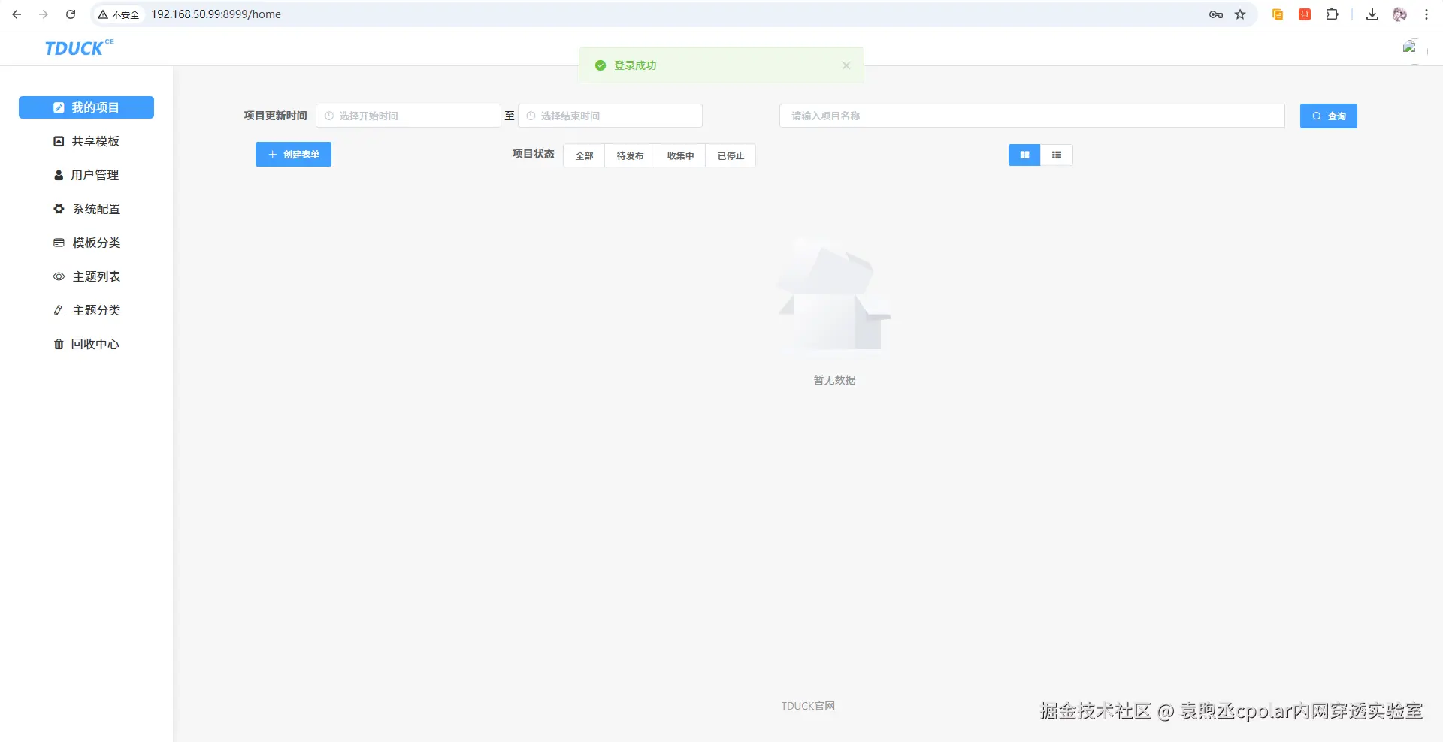Image resolution: width=1443 pixels, height=742 pixels.
Task: Pick a start time in 选择开始时间
Action: 408,116
